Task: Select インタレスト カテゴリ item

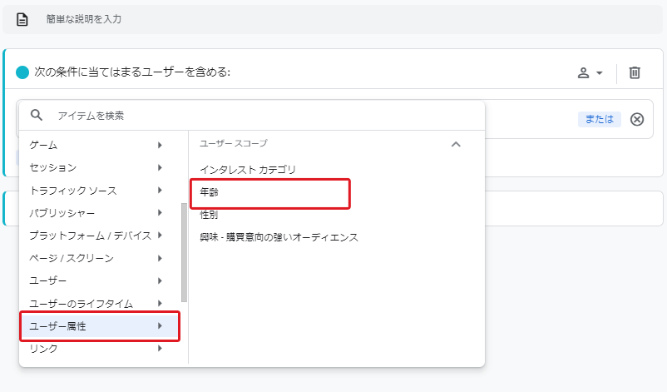Action: point(248,170)
